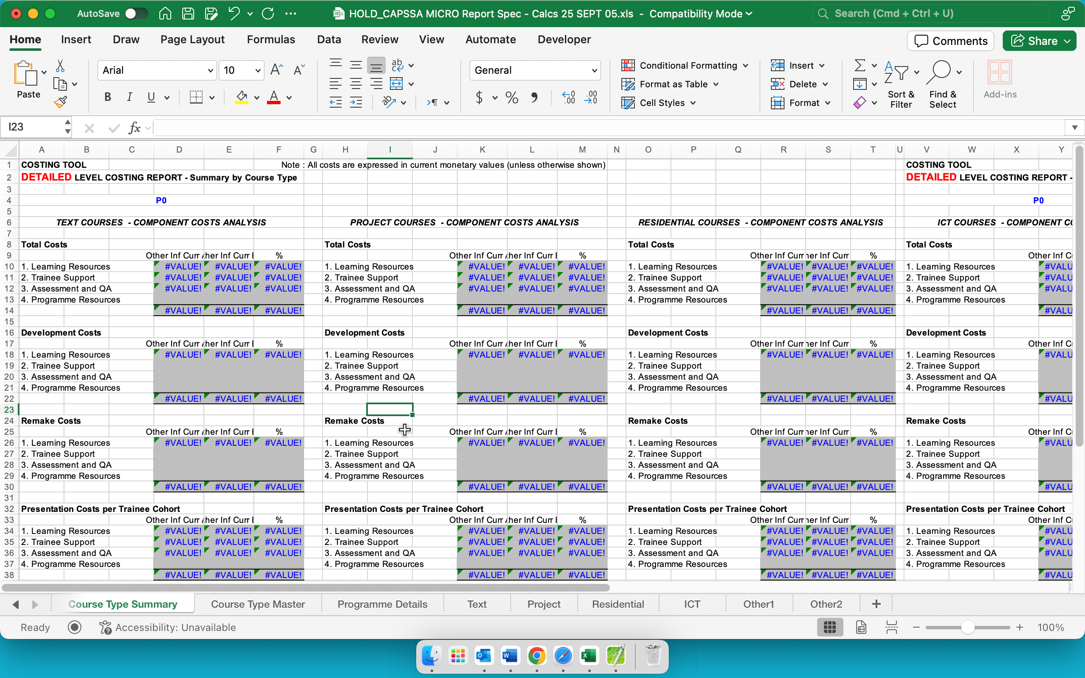This screenshot has height=678, width=1085.
Task: Click the Merge & Center icon
Action: coord(396,84)
